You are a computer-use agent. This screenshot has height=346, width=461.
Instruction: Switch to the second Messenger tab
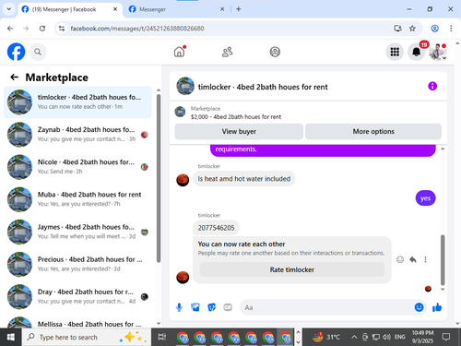(177, 9)
